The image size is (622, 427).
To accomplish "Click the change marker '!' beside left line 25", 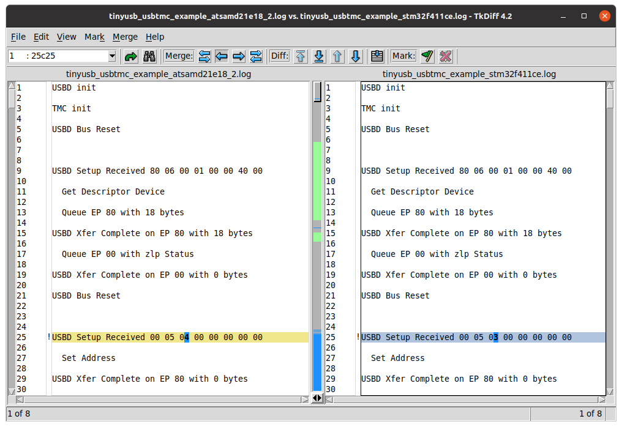I will (x=49, y=337).
